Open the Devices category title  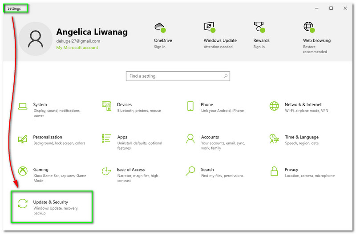click(124, 104)
